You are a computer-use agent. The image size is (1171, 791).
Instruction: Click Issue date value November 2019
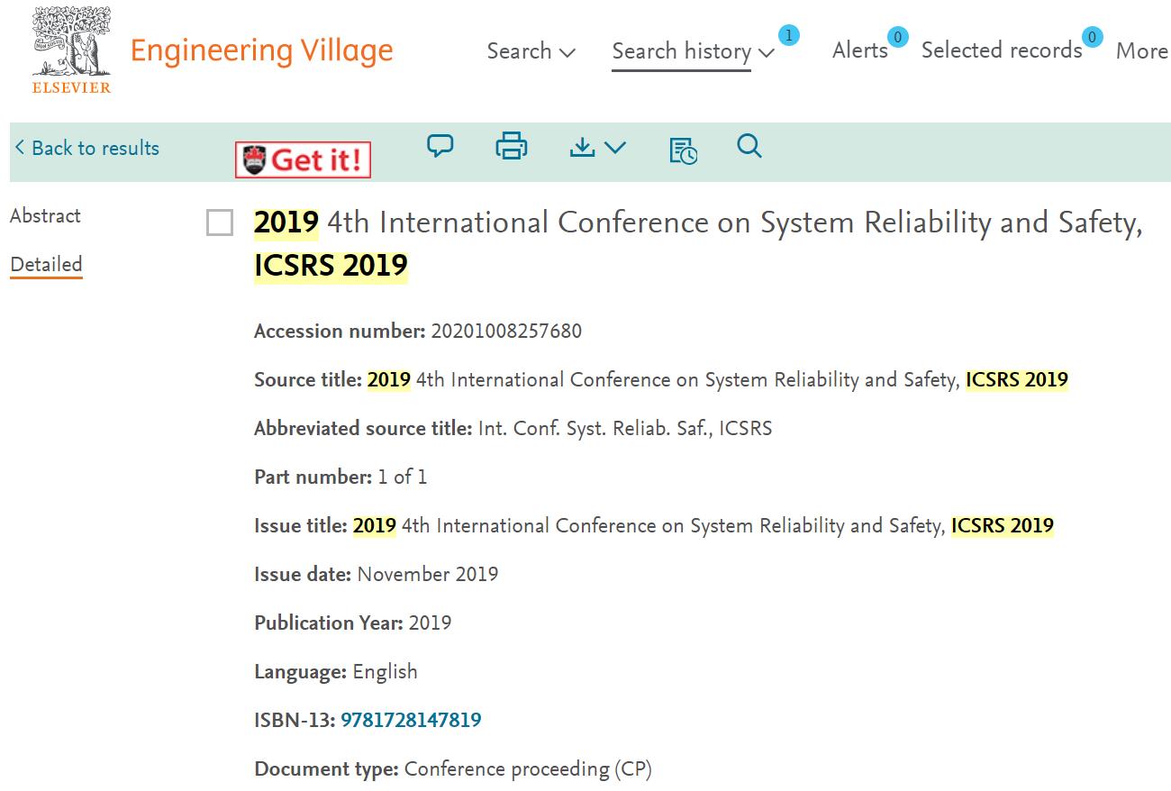[x=428, y=575]
